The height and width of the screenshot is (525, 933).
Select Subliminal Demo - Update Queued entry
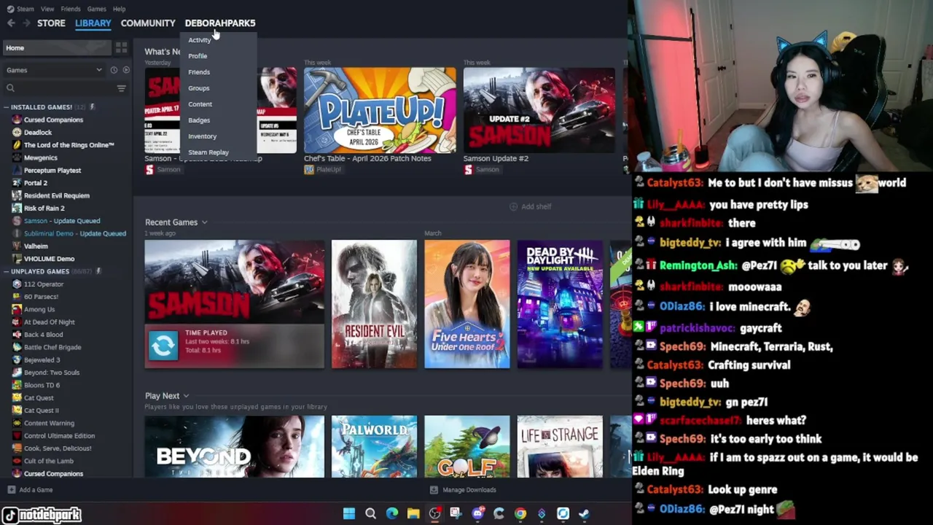[x=75, y=234]
